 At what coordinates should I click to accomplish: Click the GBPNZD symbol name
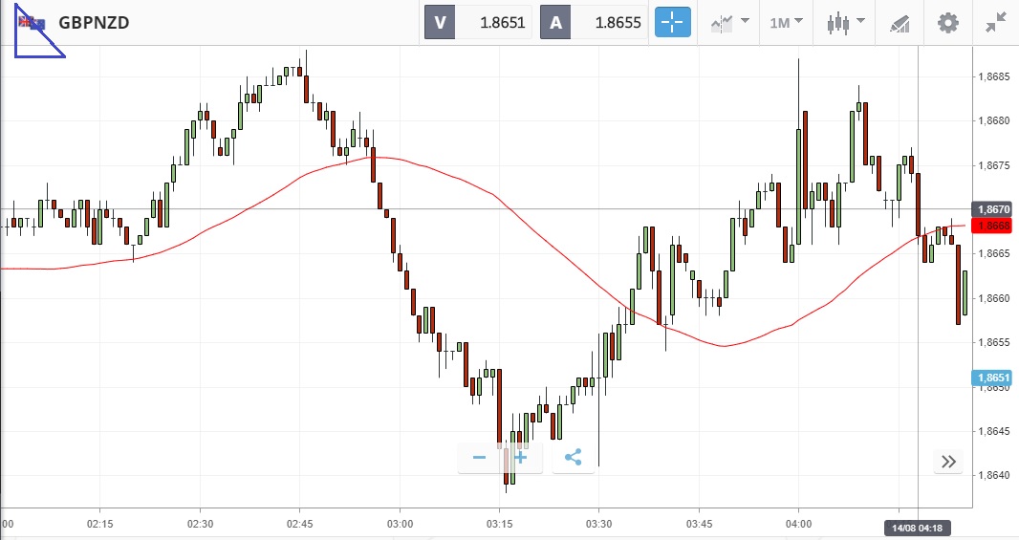point(94,23)
